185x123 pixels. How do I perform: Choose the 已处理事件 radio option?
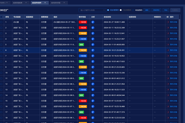click(121, 10)
